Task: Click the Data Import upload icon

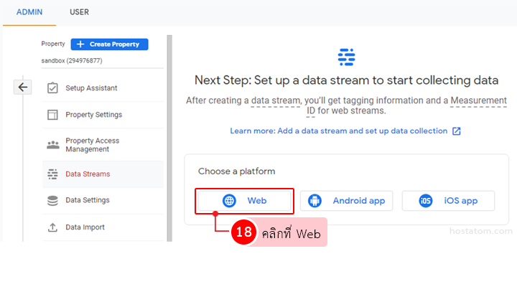Action: [x=52, y=227]
